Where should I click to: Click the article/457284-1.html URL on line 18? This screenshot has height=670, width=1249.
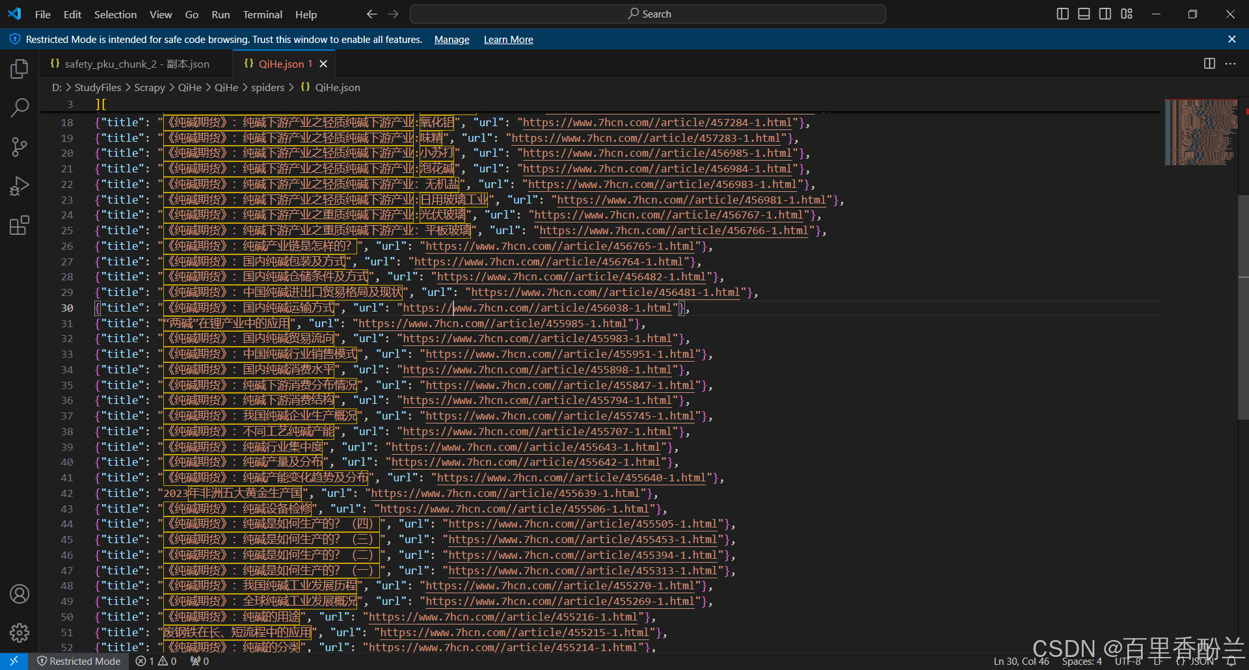[x=658, y=122]
